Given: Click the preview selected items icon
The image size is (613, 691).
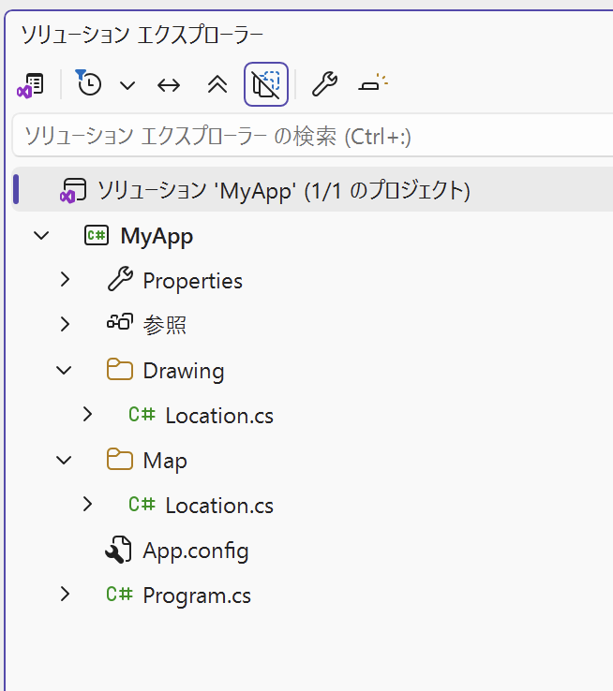Looking at the screenshot, I should [x=373, y=82].
